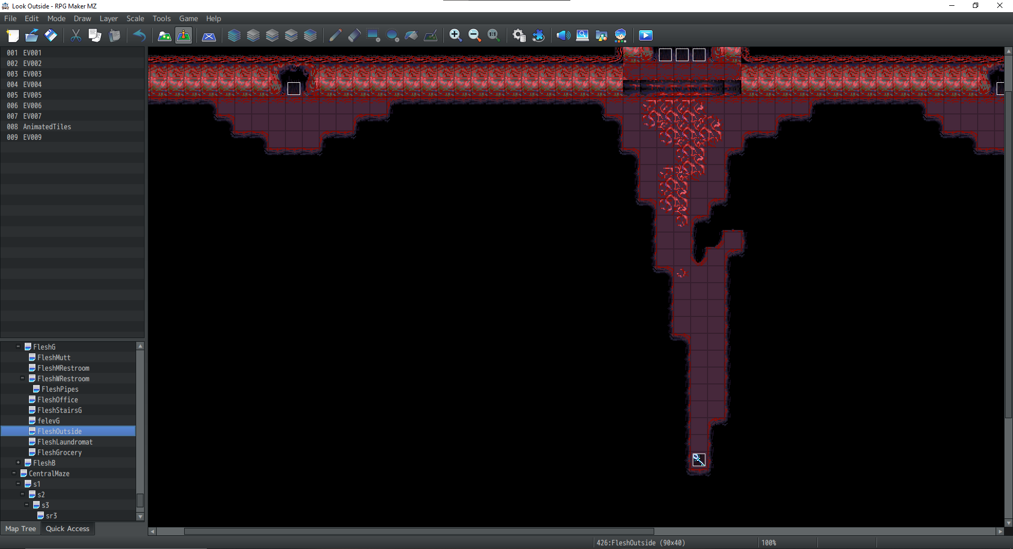Select the AnimatedTiles event in the list

pyautogui.click(x=72, y=127)
